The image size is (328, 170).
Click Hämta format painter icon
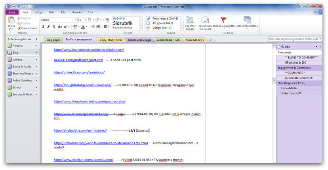coord(19,28)
